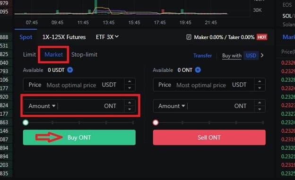Click the green Buy ONT button

[79, 137]
